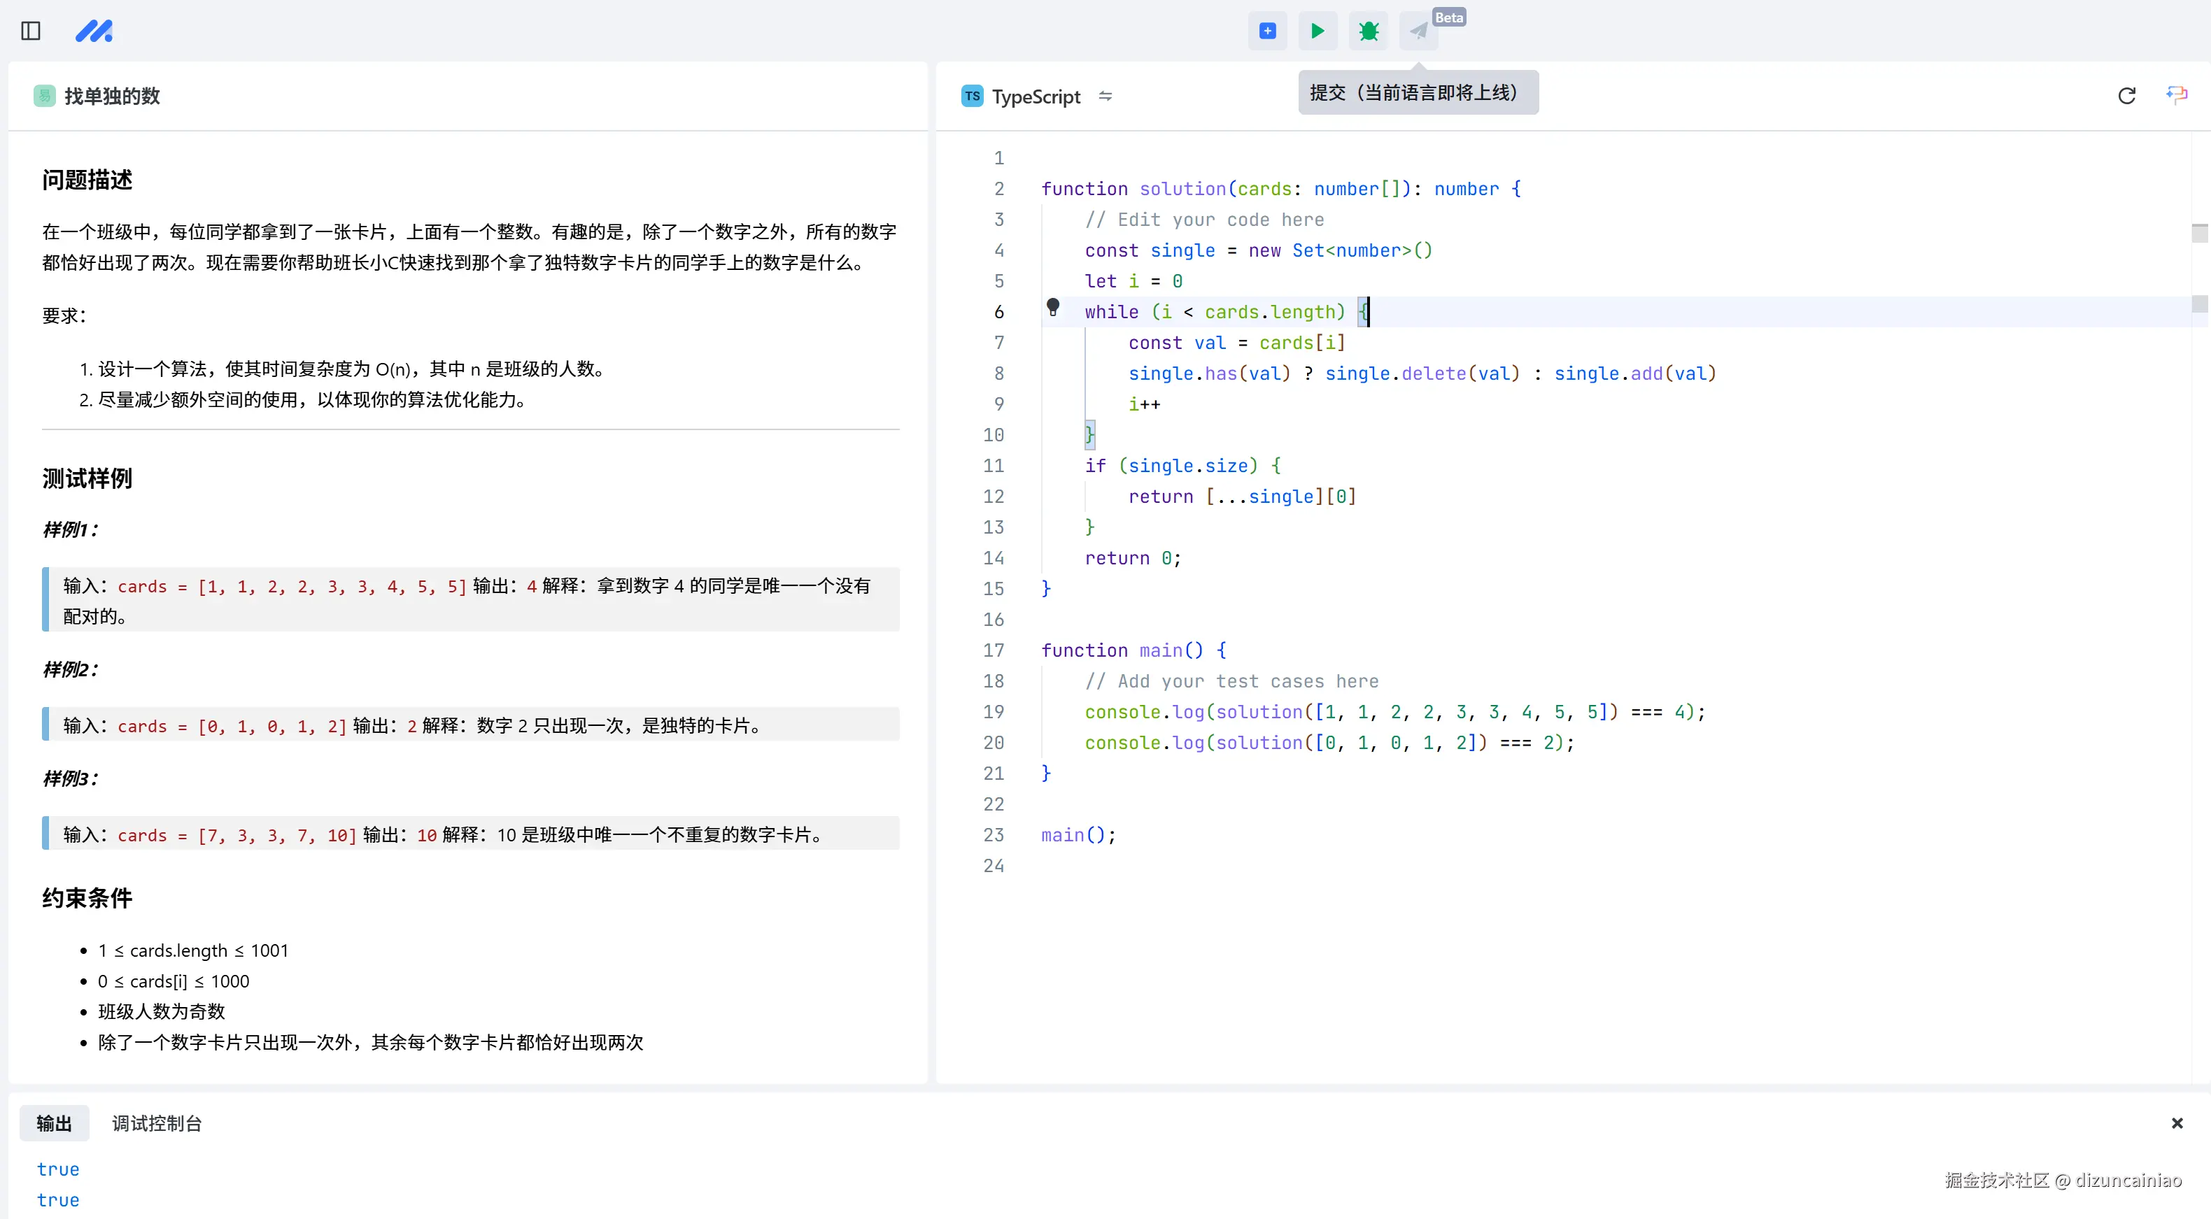Start debugging with the green bug icon
Viewport: 2211px width, 1219px height.
pyautogui.click(x=1368, y=31)
